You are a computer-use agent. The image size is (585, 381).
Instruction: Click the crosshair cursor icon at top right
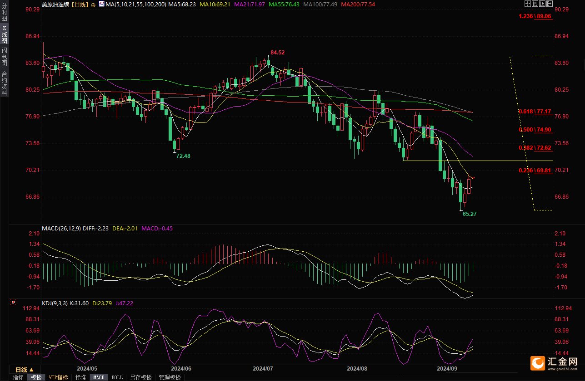click(x=528, y=4)
